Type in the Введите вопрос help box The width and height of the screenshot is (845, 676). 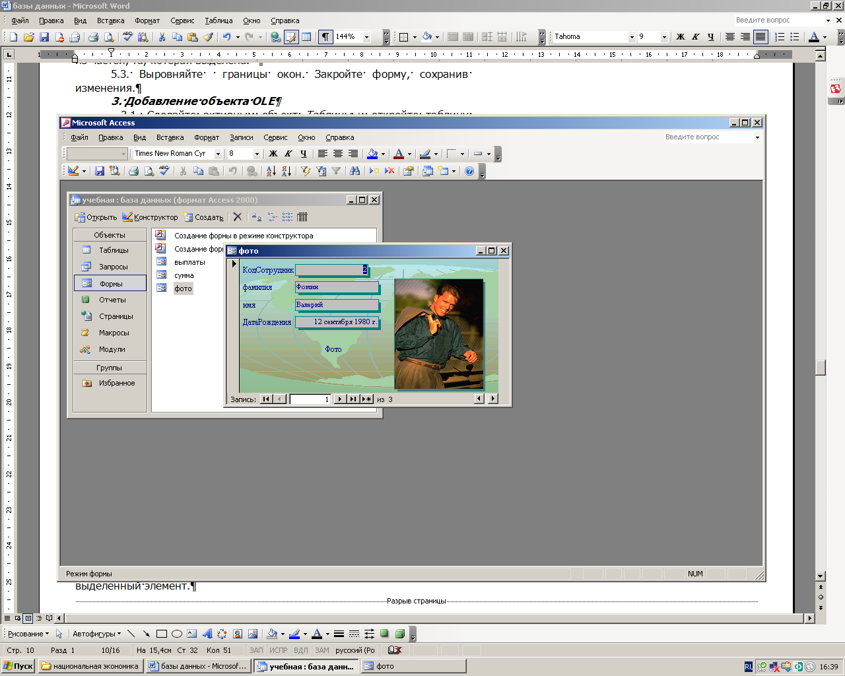(779, 20)
